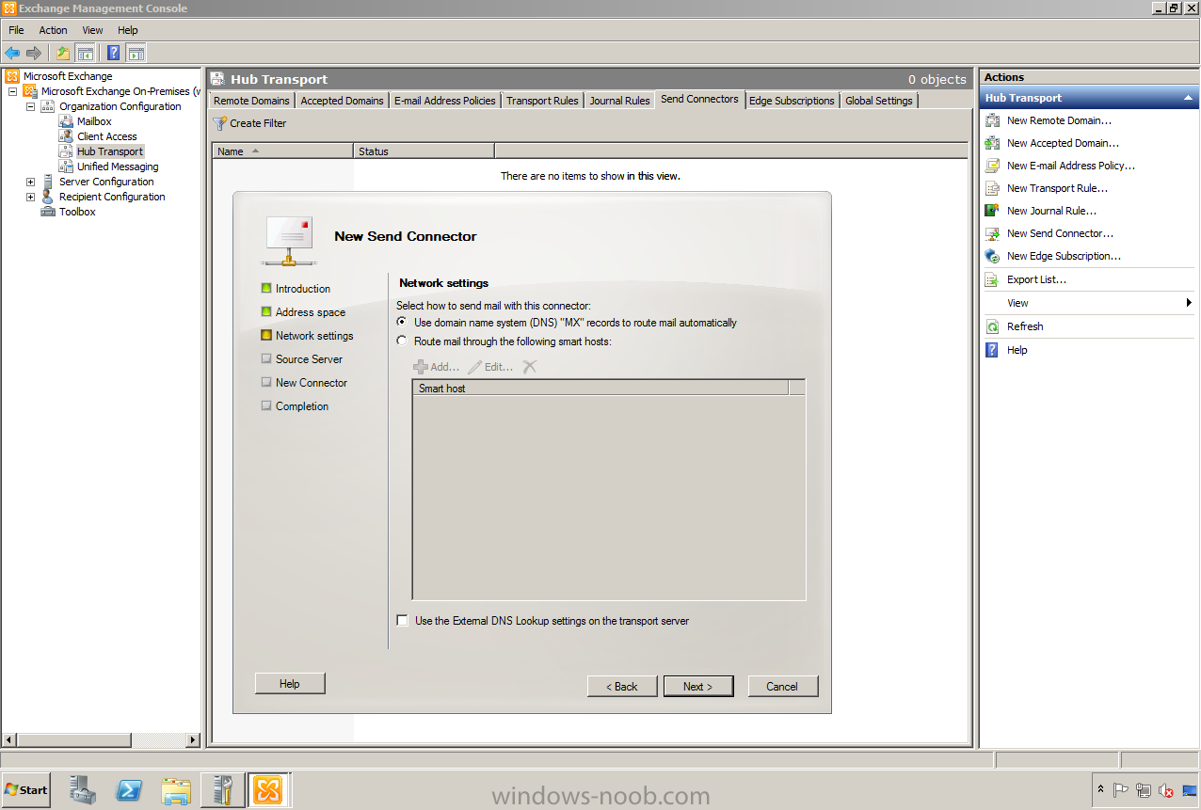Screen dimensions: 1201x810
Task: Click the New Edge Subscription icon
Action: click(992, 256)
